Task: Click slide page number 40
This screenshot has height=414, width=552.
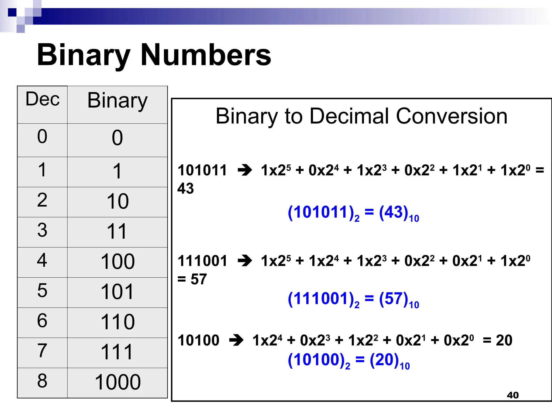Action: point(513,395)
